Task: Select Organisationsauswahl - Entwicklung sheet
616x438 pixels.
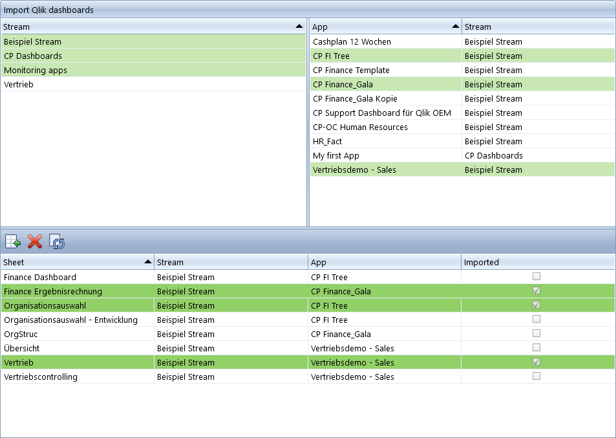Action: (x=308, y=320)
